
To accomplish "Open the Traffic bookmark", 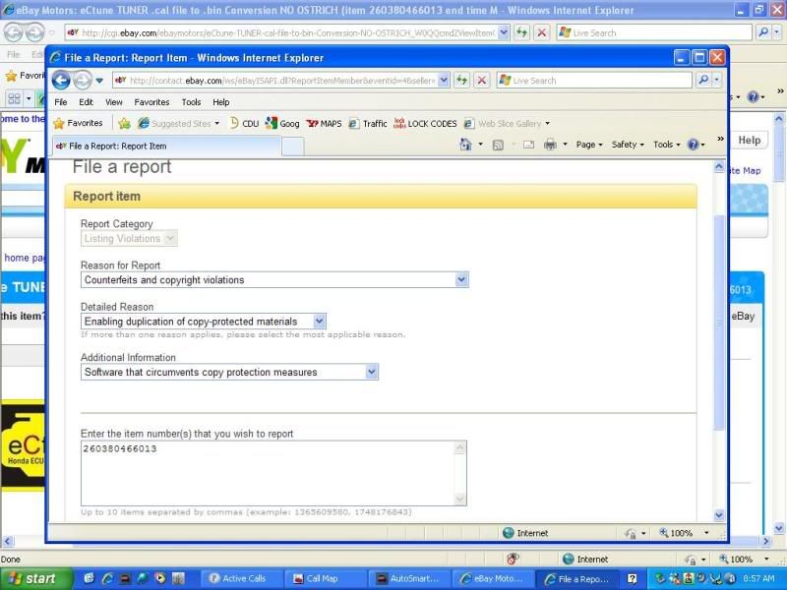I will click(368, 124).
